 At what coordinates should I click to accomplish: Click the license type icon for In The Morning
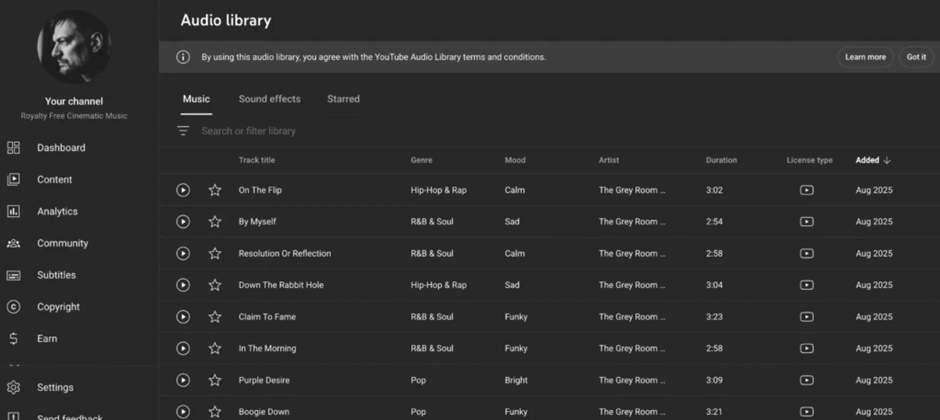coord(806,348)
